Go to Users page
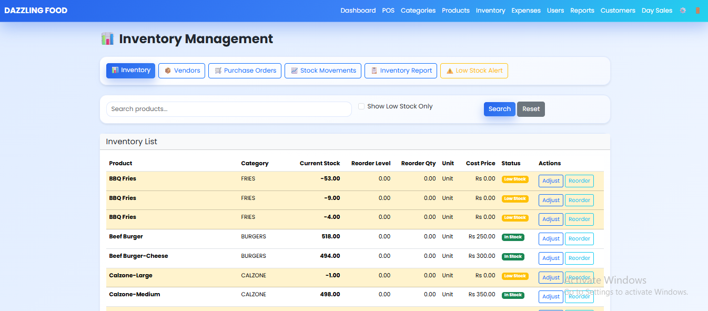Viewport: 708px width, 311px height. click(x=555, y=11)
